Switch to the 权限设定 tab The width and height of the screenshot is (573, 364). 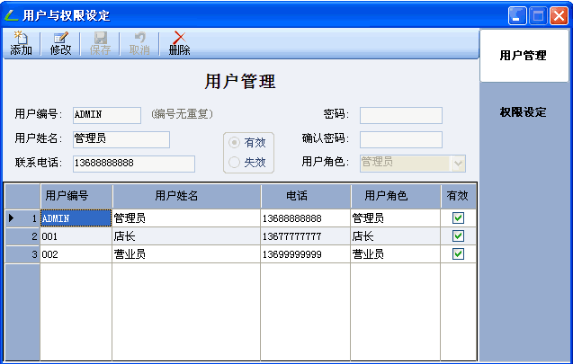pyautogui.click(x=523, y=112)
